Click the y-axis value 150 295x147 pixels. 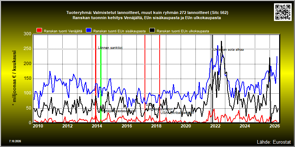[x=28, y=79]
